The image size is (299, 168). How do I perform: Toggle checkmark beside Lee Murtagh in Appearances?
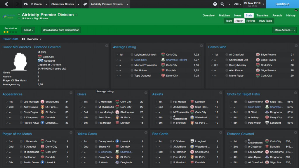pyautogui.click(x=7, y=102)
